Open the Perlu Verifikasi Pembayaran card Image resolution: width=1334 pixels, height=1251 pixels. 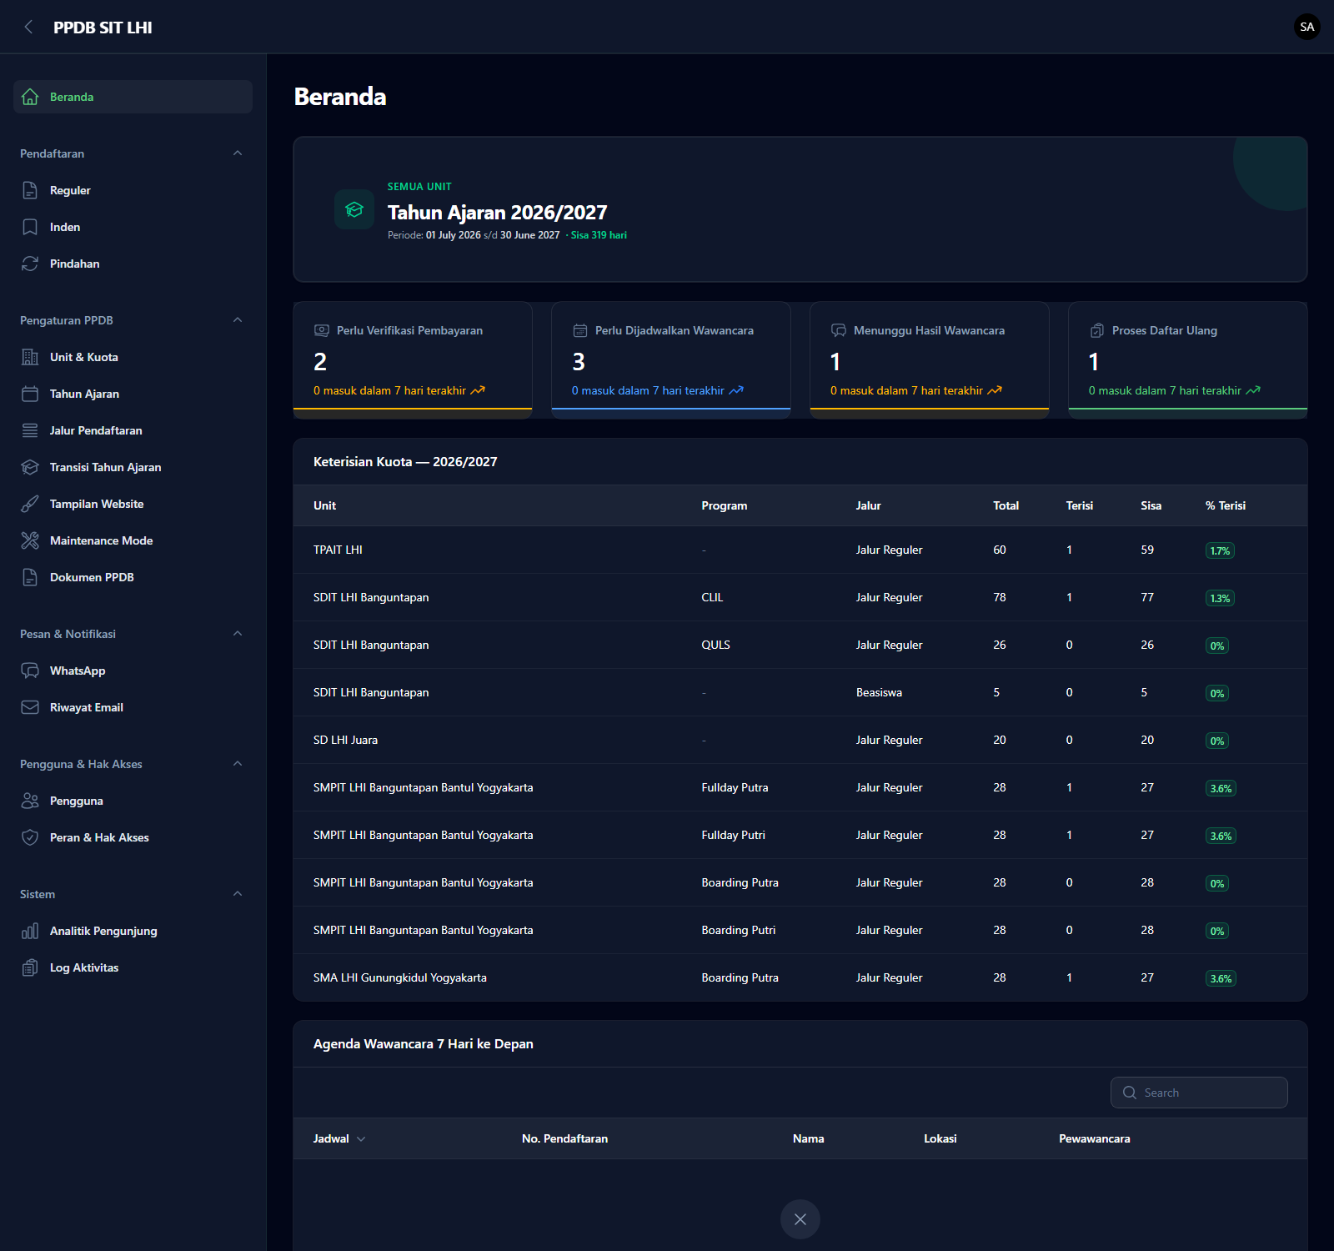tap(413, 360)
